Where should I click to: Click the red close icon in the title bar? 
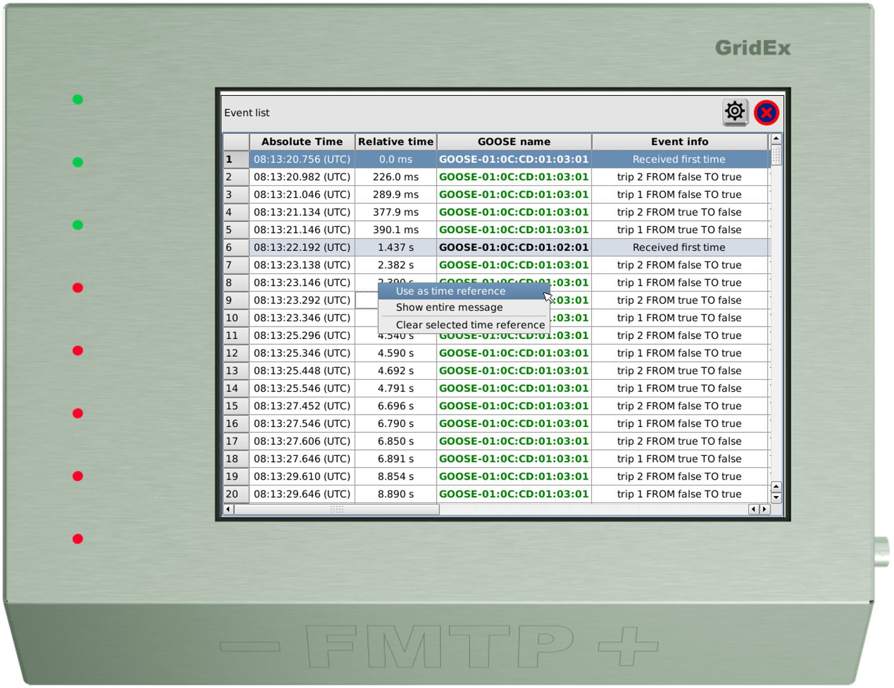pos(765,113)
